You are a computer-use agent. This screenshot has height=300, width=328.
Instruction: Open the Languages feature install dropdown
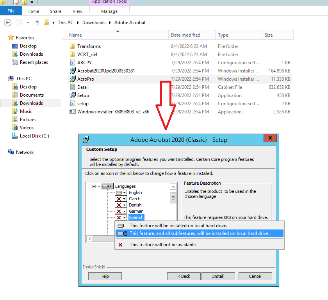click(107, 186)
